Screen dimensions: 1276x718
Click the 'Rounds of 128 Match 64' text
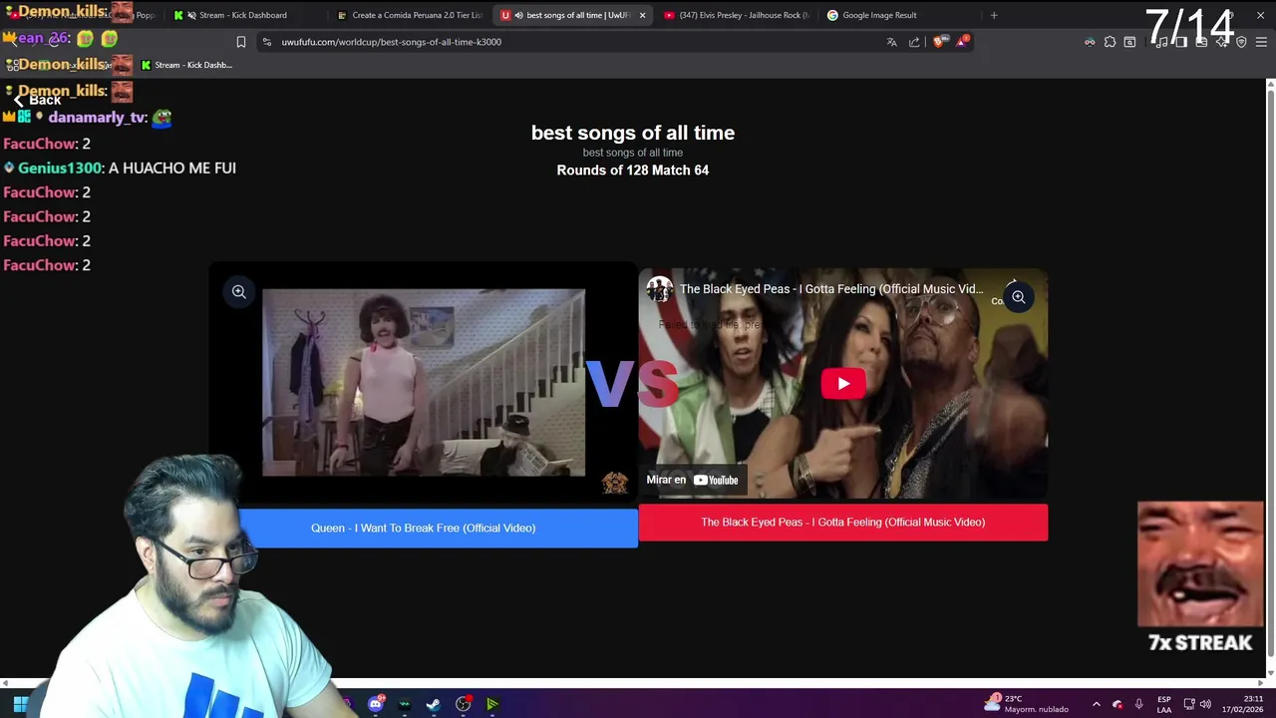633,171
